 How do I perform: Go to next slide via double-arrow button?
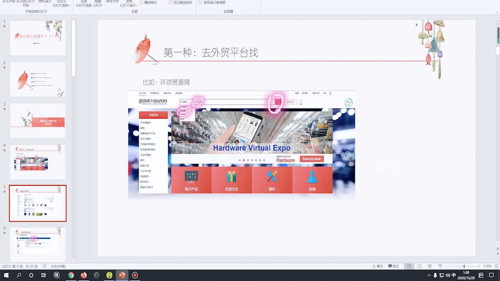498,254
